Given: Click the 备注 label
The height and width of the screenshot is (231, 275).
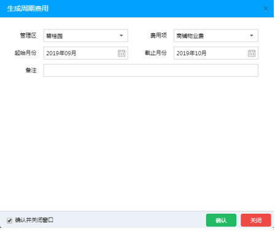Looking at the screenshot, I should (x=31, y=70).
